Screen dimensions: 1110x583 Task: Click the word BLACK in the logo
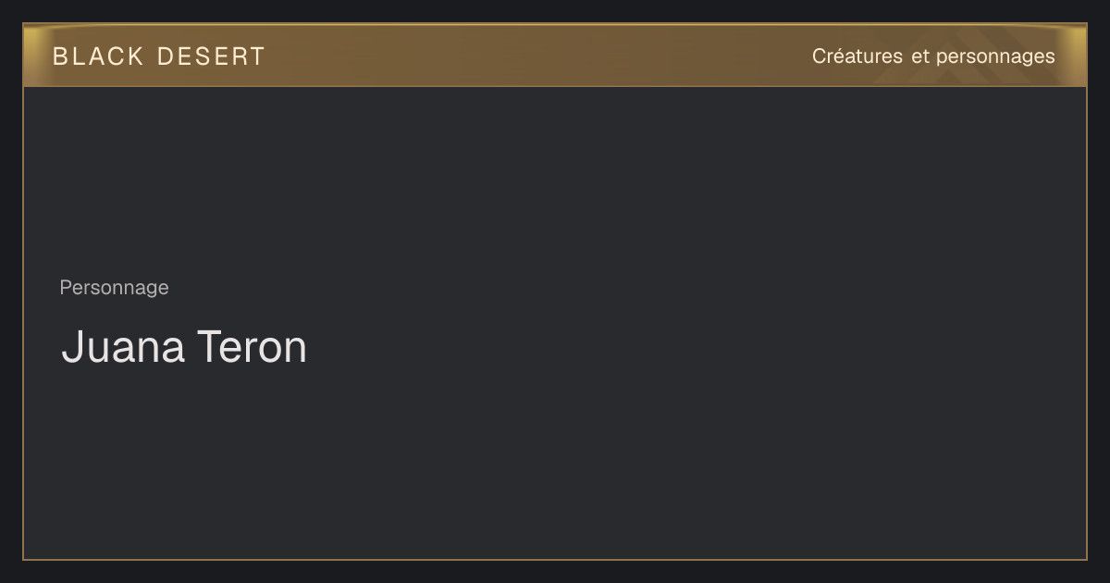[99, 56]
